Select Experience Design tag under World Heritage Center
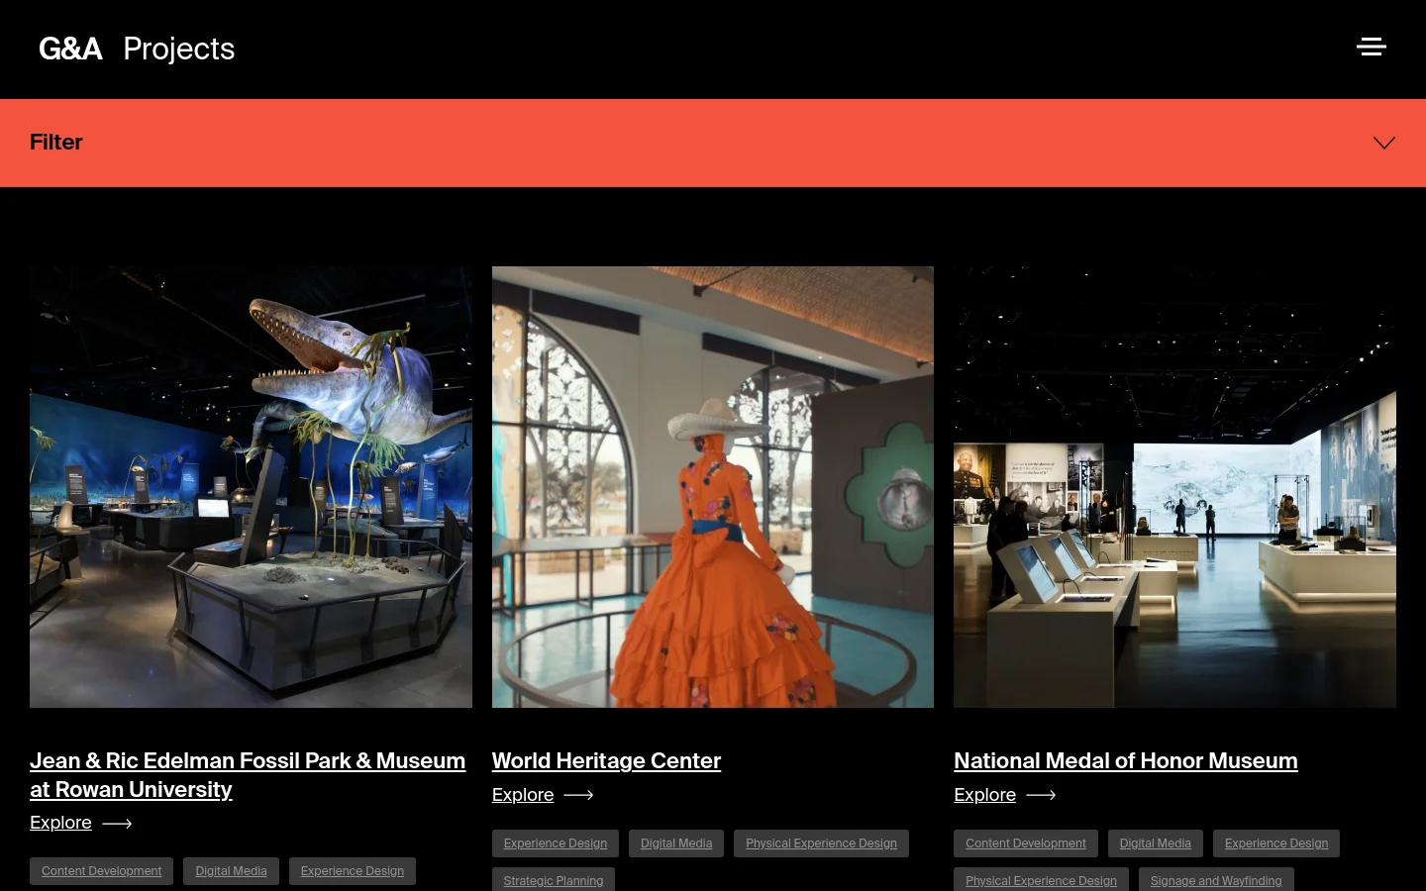This screenshot has height=891, width=1426. [x=556, y=843]
